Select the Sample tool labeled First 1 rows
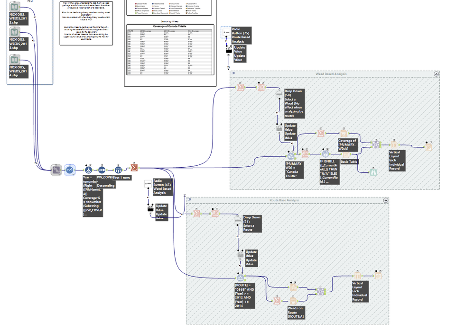Image resolution: width=474 pixels, height=332 pixels. tap(118, 170)
